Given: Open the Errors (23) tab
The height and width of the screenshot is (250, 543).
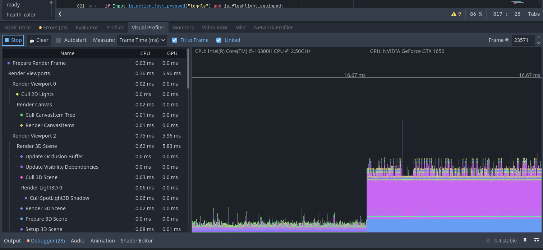Looking at the screenshot, I should (x=53, y=28).
